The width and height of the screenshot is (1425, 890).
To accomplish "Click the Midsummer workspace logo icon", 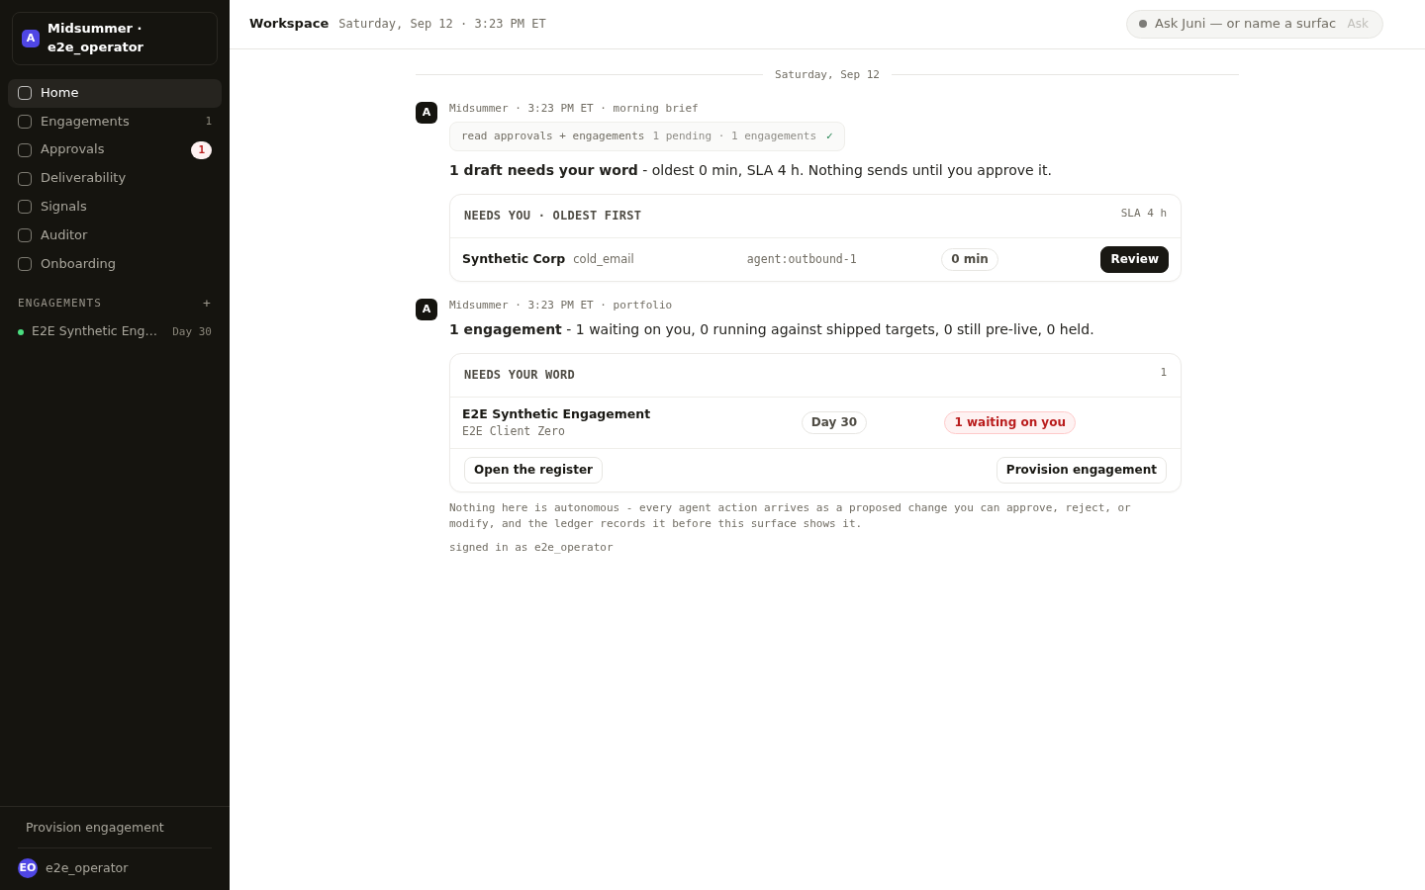I will [31, 39].
